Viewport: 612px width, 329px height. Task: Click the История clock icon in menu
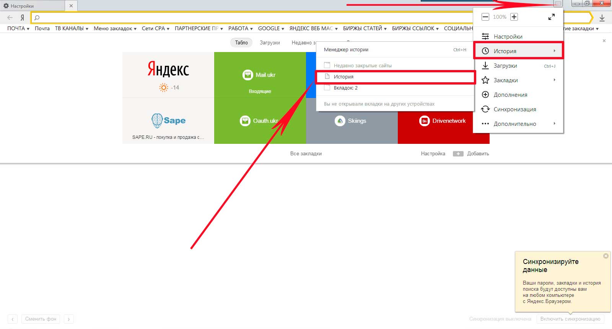click(x=485, y=51)
